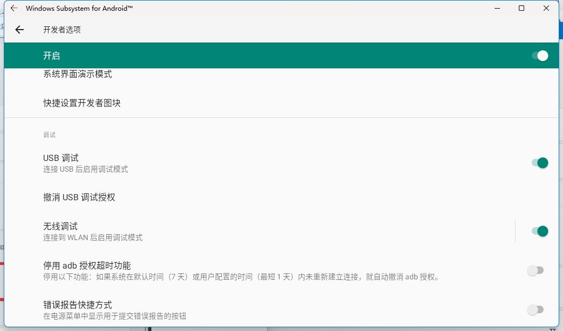Click 在电源菜单中显示用于提交错误报告的按钮 description
The width and height of the screenshot is (563, 331).
(115, 316)
